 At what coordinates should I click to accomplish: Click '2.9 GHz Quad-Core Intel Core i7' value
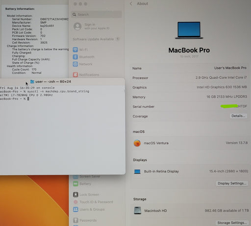pyautogui.click(x=221, y=77)
